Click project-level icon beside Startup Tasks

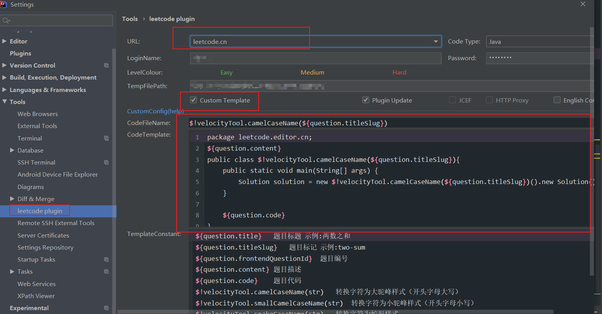click(x=106, y=260)
